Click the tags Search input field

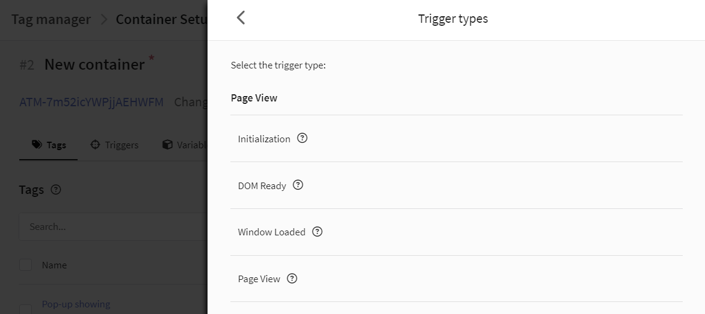click(113, 226)
